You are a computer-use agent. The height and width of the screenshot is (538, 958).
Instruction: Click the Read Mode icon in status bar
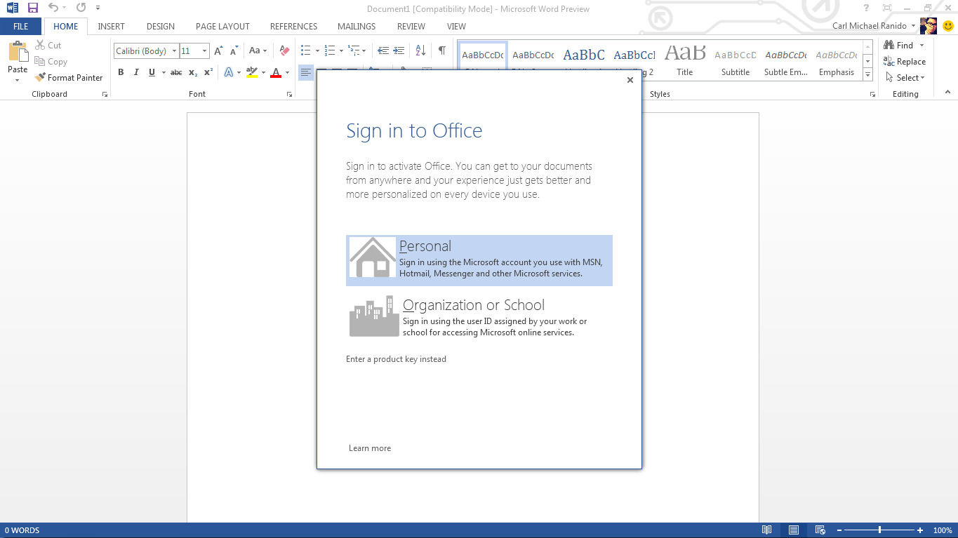(767, 530)
